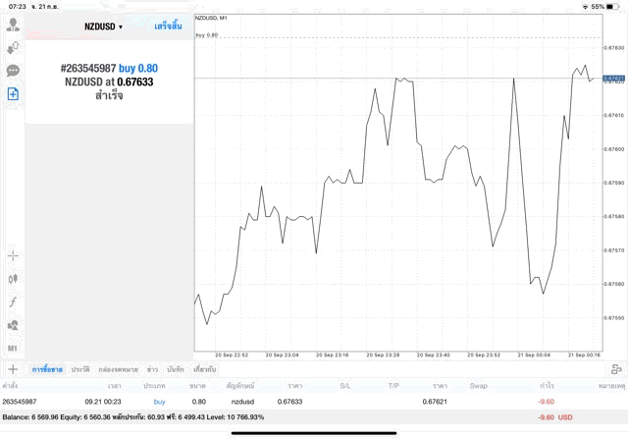This screenshot has height=439, width=628.
Task: Open the trade arrows icon in the sidebar
Action: pos(13,48)
